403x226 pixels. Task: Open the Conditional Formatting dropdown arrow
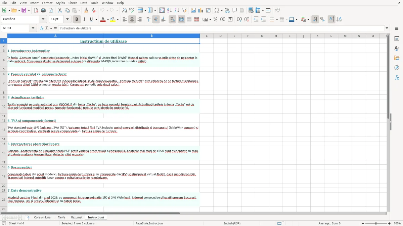pos(308,19)
